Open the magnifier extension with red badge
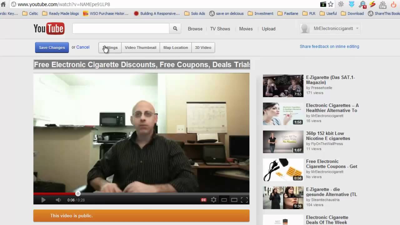 click(x=362, y=4)
